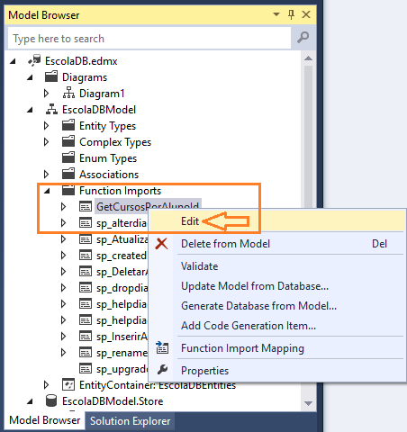Click the Type here to search field
The image size is (407, 432).
(x=149, y=38)
